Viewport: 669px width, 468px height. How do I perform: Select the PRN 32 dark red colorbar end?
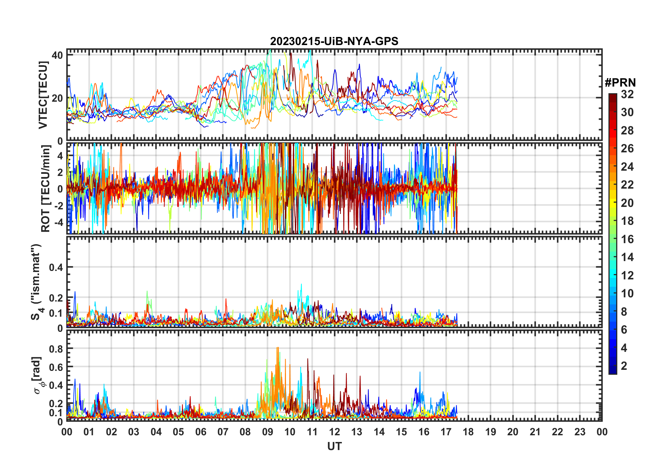(613, 96)
